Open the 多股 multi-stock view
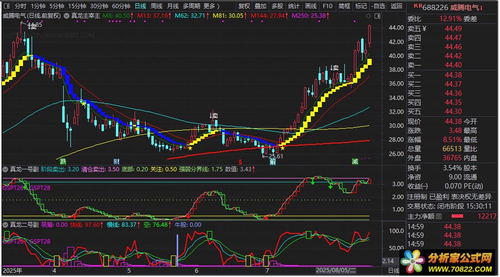The image size is (500, 277). pyautogui.click(x=277, y=6)
